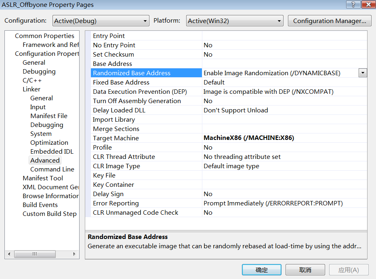Select Linker node in tree
Viewport: 376px width, 279px height.
tap(32, 89)
